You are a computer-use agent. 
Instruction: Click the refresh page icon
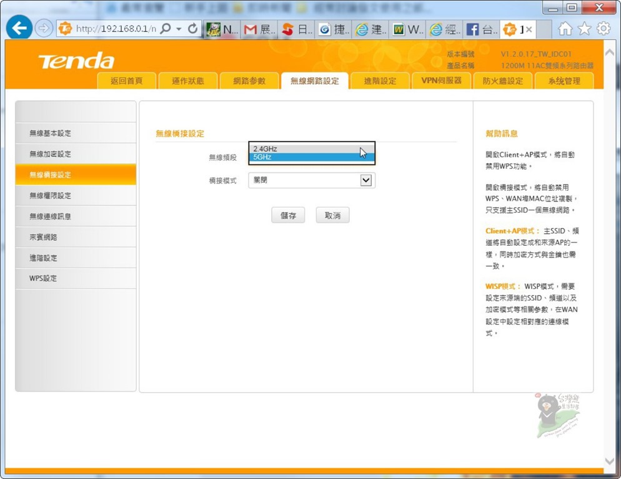[192, 29]
